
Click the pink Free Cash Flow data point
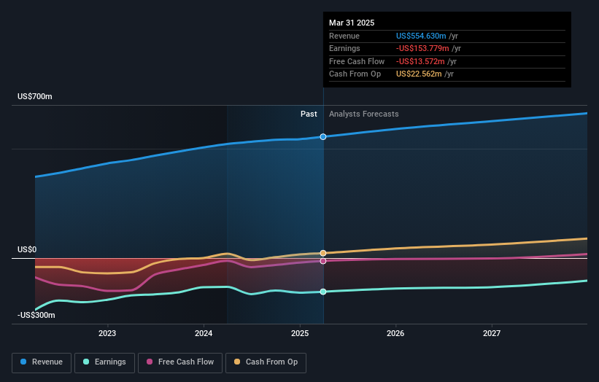[323, 261]
